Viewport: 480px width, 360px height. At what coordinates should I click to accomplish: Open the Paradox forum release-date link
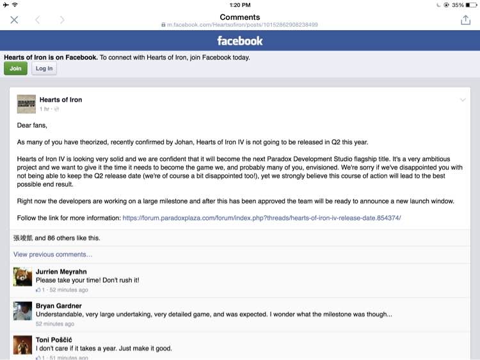(x=262, y=218)
